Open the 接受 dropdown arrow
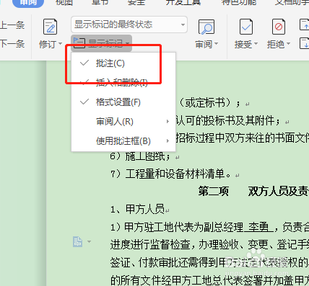The height and width of the screenshot is (286, 309). [x=256, y=44]
